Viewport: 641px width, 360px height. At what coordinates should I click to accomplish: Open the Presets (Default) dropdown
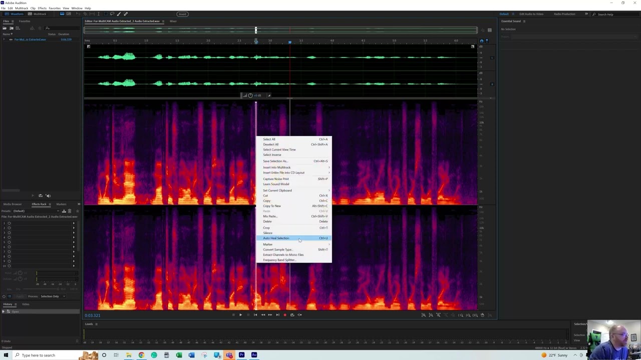[37, 211]
